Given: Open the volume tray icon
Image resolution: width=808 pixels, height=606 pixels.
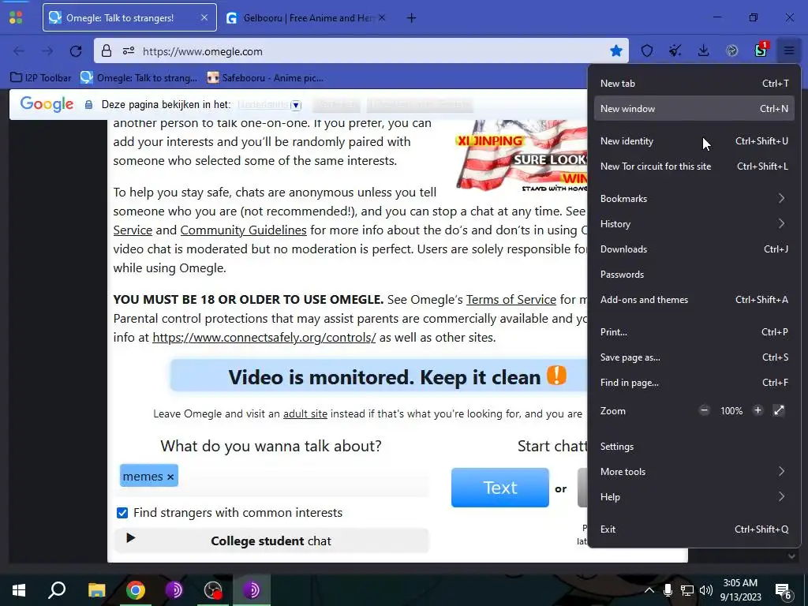Looking at the screenshot, I should (x=706, y=590).
